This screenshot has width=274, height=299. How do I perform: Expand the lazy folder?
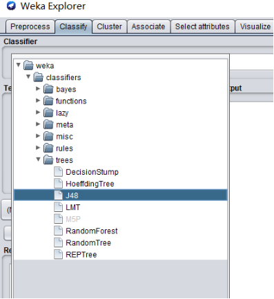click(x=38, y=112)
